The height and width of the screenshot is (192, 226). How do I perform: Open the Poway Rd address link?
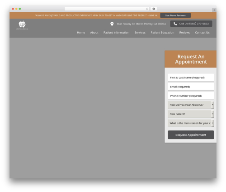[x=141, y=24]
